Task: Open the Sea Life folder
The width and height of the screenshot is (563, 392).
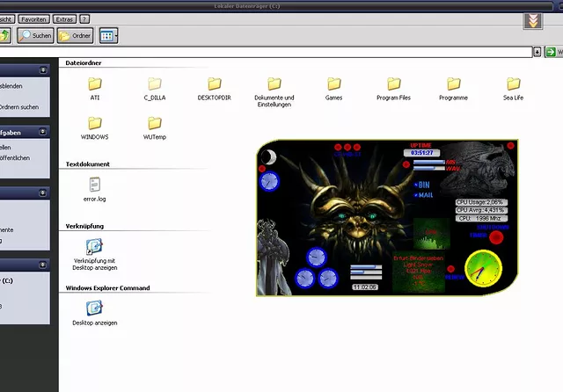Action: coord(514,84)
